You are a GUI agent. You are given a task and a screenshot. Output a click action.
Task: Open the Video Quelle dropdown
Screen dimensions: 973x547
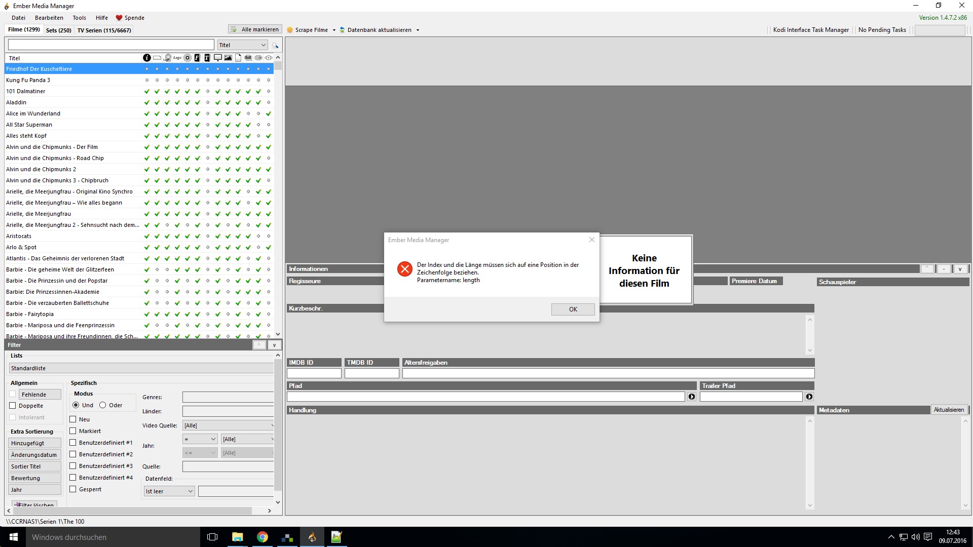click(228, 425)
